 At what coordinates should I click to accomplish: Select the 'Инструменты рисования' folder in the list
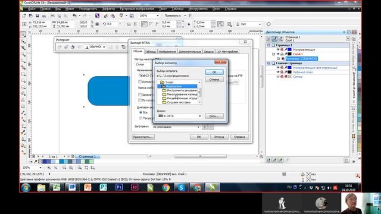(x=180, y=90)
